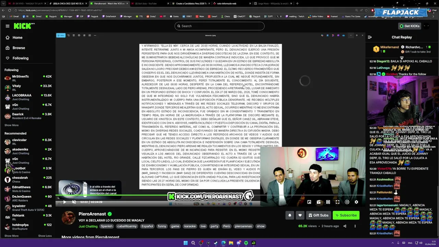
Task: Select chessbrah in Recommended
Action: pos(27,179)
